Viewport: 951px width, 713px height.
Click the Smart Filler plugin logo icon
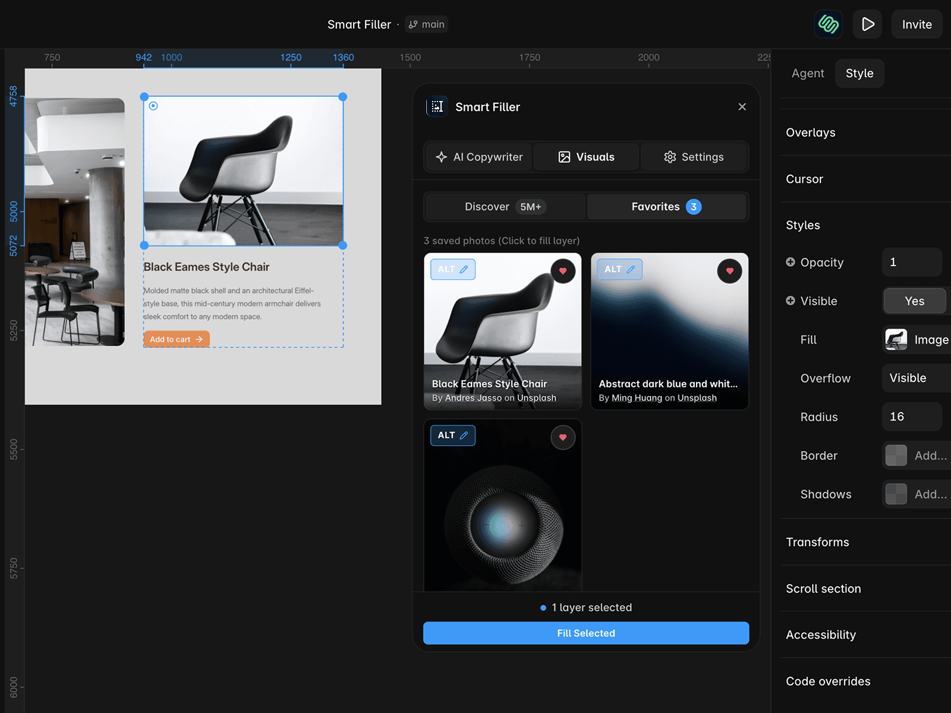click(x=437, y=107)
